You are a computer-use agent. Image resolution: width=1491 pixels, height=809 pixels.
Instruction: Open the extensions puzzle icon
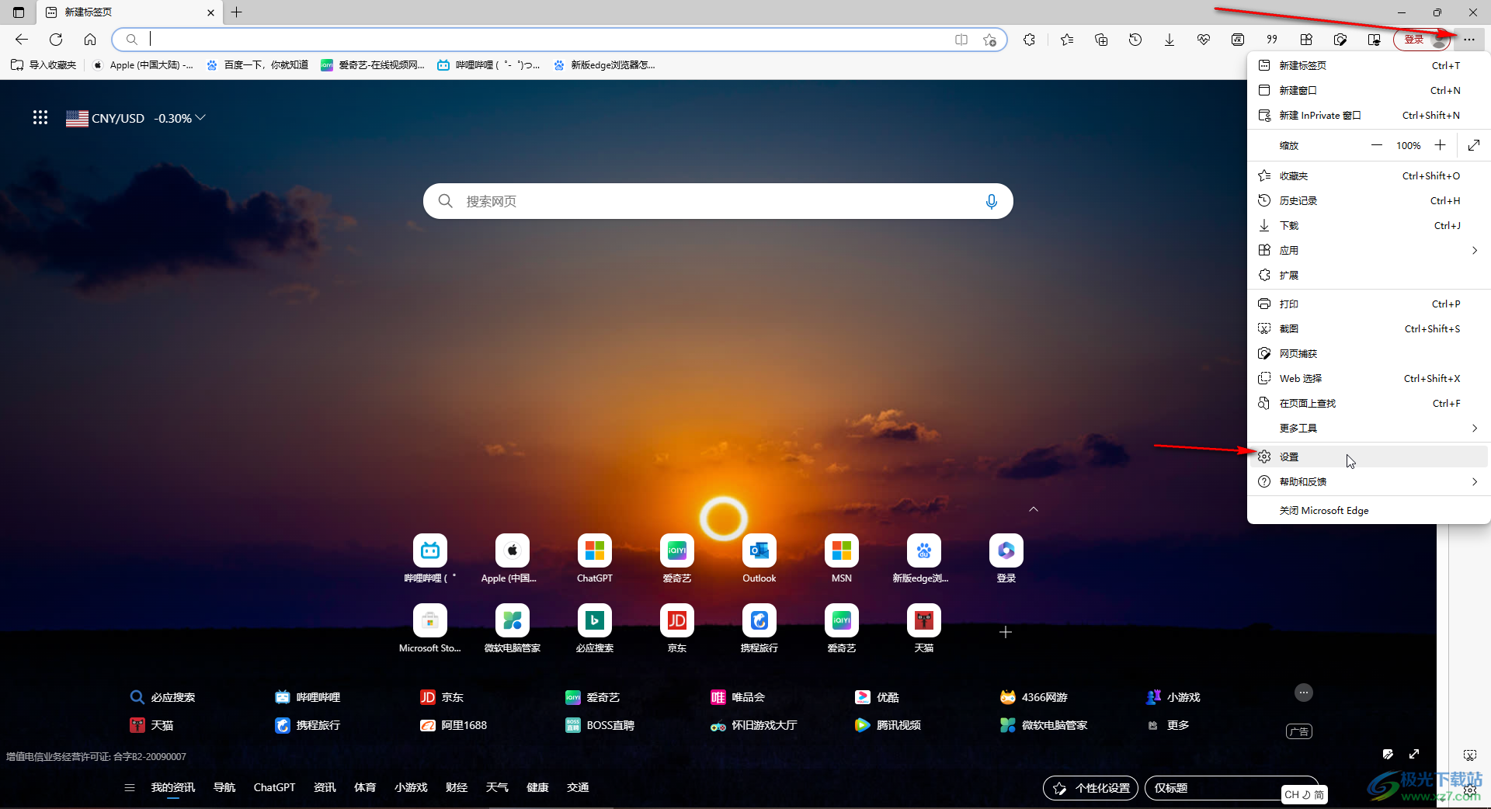1030,40
